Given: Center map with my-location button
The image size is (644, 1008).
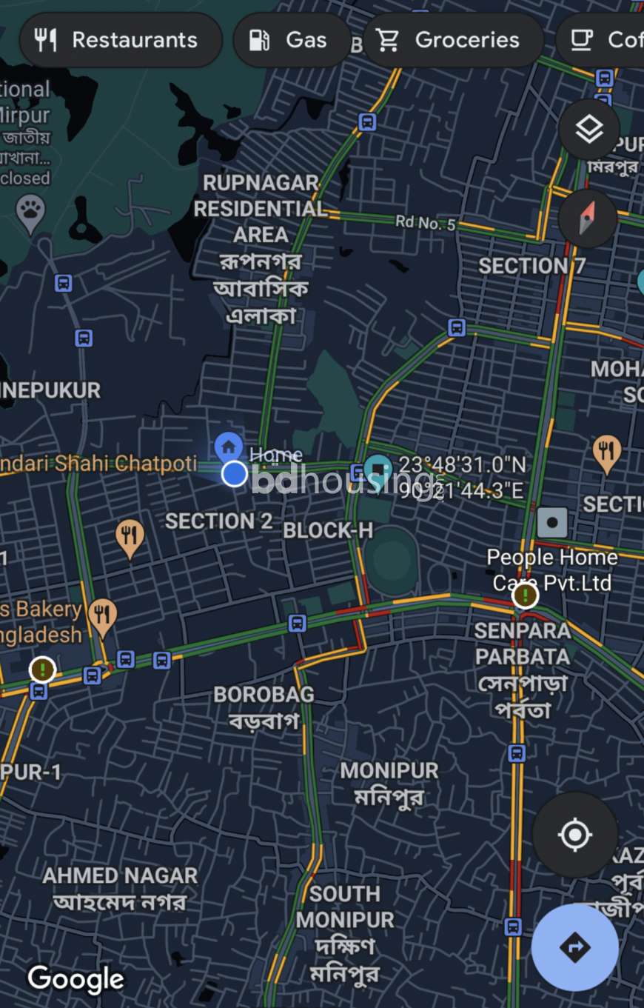Looking at the screenshot, I should (575, 835).
